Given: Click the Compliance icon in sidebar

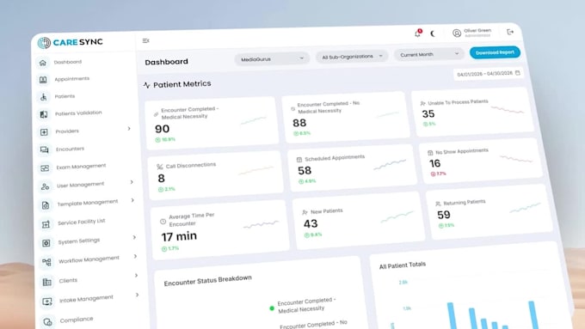Looking at the screenshot, I should pyautogui.click(x=48, y=321).
